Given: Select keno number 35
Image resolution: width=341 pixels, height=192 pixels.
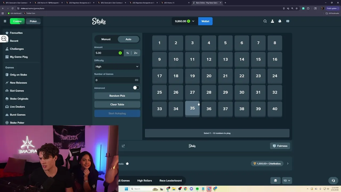Looking at the screenshot, I should 192,108.
